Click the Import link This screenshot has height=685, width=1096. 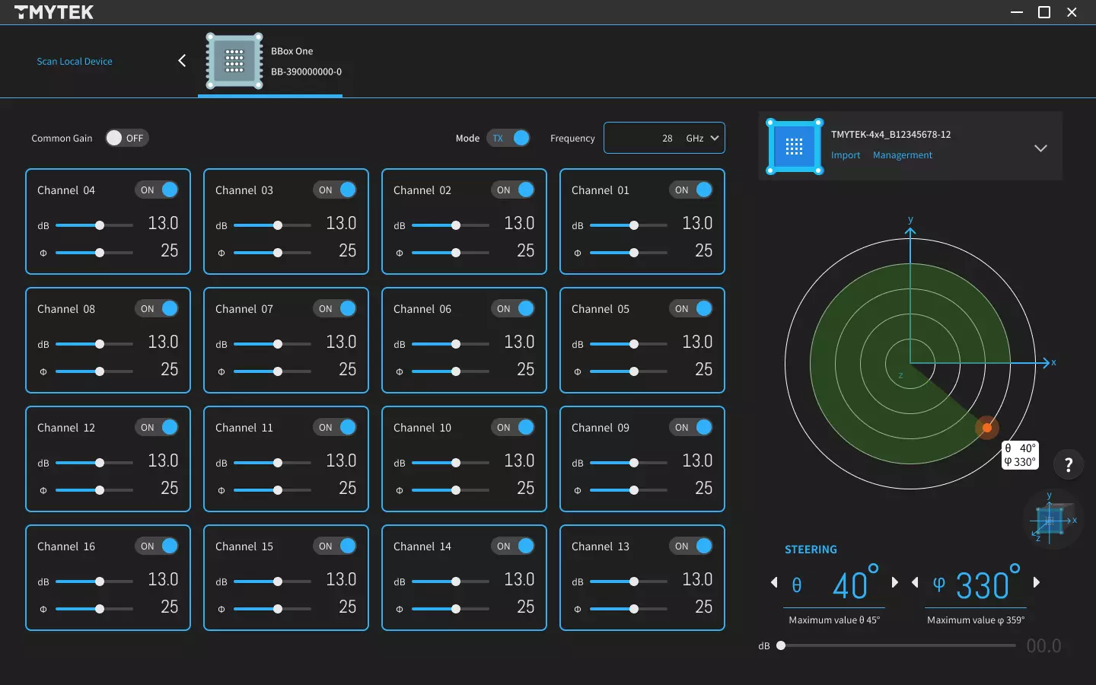click(846, 155)
